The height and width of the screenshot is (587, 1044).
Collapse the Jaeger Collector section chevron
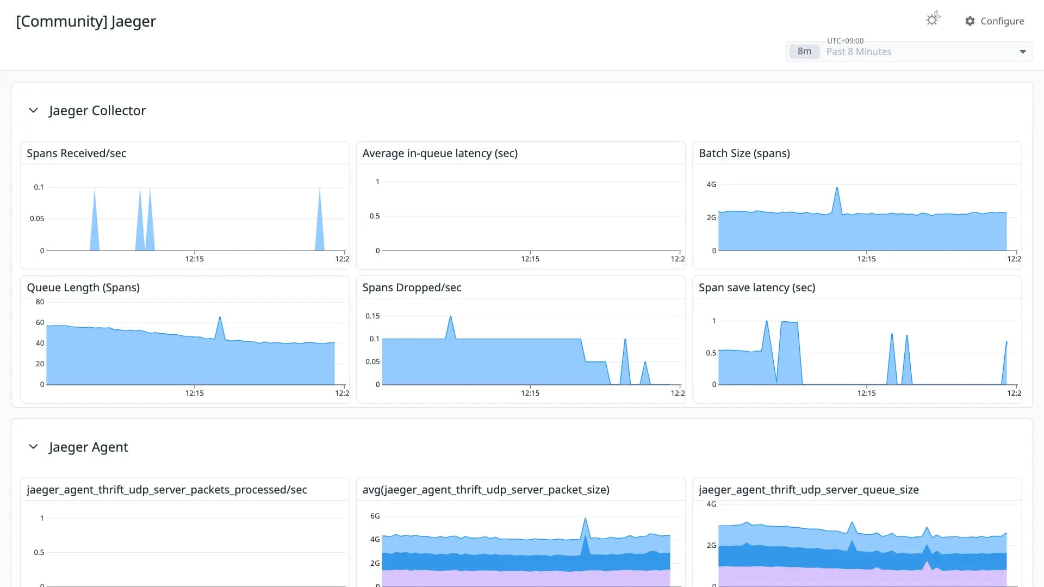tap(33, 110)
